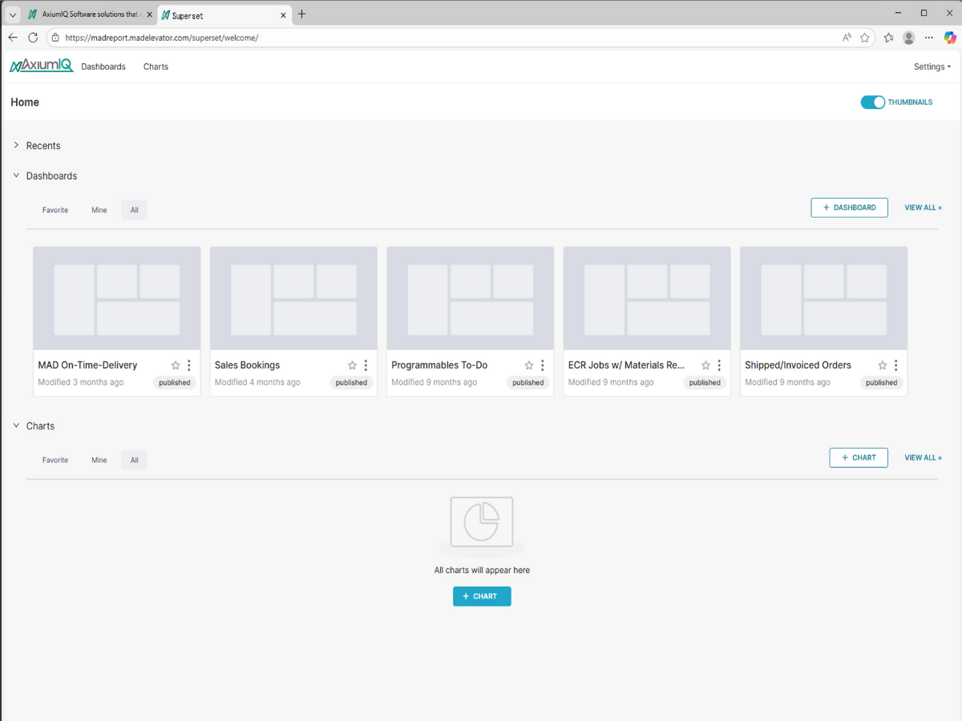Collapse the Dashboards section
Image resolution: width=962 pixels, height=721 pixels.
(x=16, y=176)
